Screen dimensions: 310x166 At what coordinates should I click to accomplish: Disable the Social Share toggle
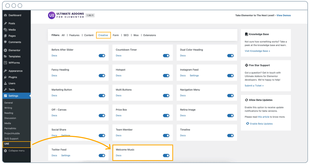coord(102,136)
